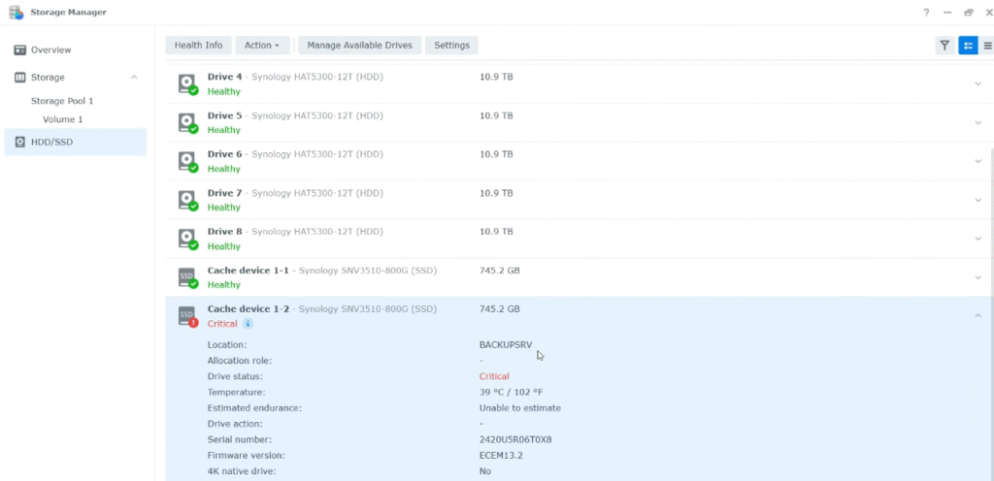Click Manage Available Drives button
This screenshot has height=481, width=994.
pos(359,46)
